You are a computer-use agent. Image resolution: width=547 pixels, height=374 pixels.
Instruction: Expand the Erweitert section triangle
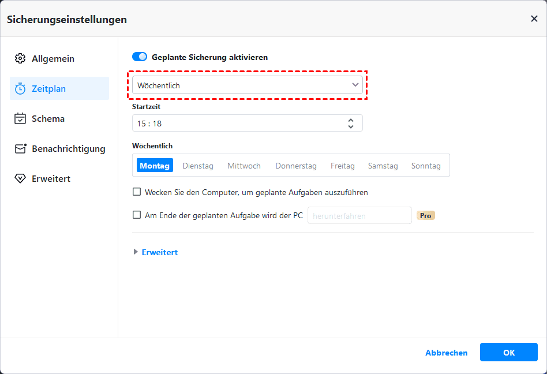point(136,252)
